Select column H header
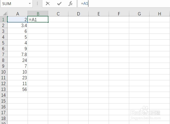Image resolution: width=170 pixels, height=124 pixels. point(160,14)
